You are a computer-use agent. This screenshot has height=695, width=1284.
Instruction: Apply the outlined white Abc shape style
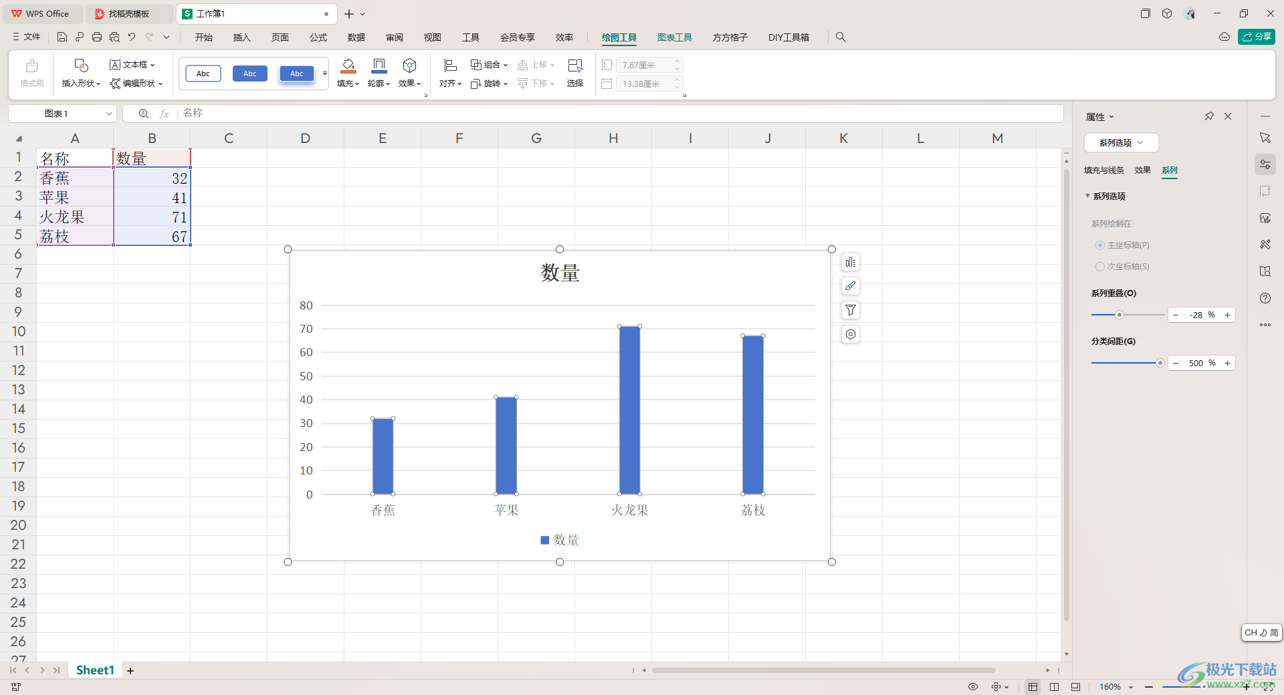click(203, 74)
